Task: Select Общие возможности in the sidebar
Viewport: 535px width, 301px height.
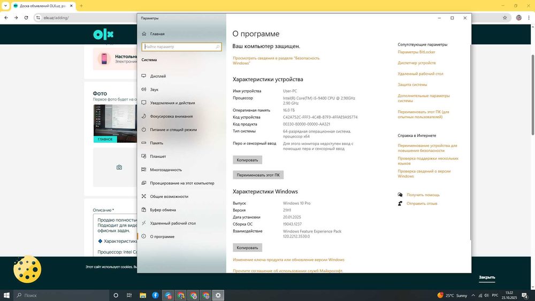Action: point(165,196)
